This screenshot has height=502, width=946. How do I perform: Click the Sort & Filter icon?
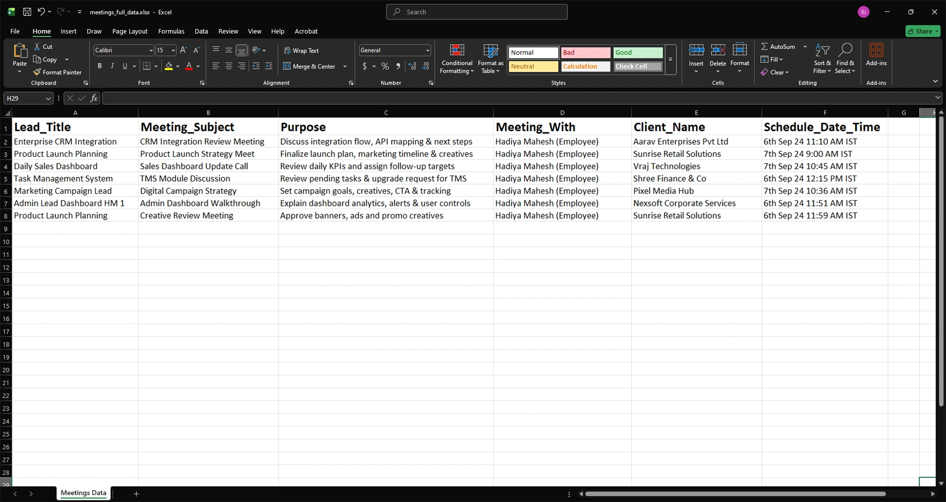click(x=822, y=50)
